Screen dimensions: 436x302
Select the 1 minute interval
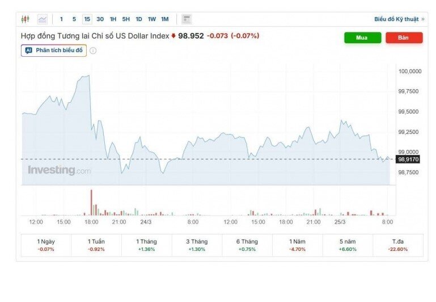click(x=61, y=19)
